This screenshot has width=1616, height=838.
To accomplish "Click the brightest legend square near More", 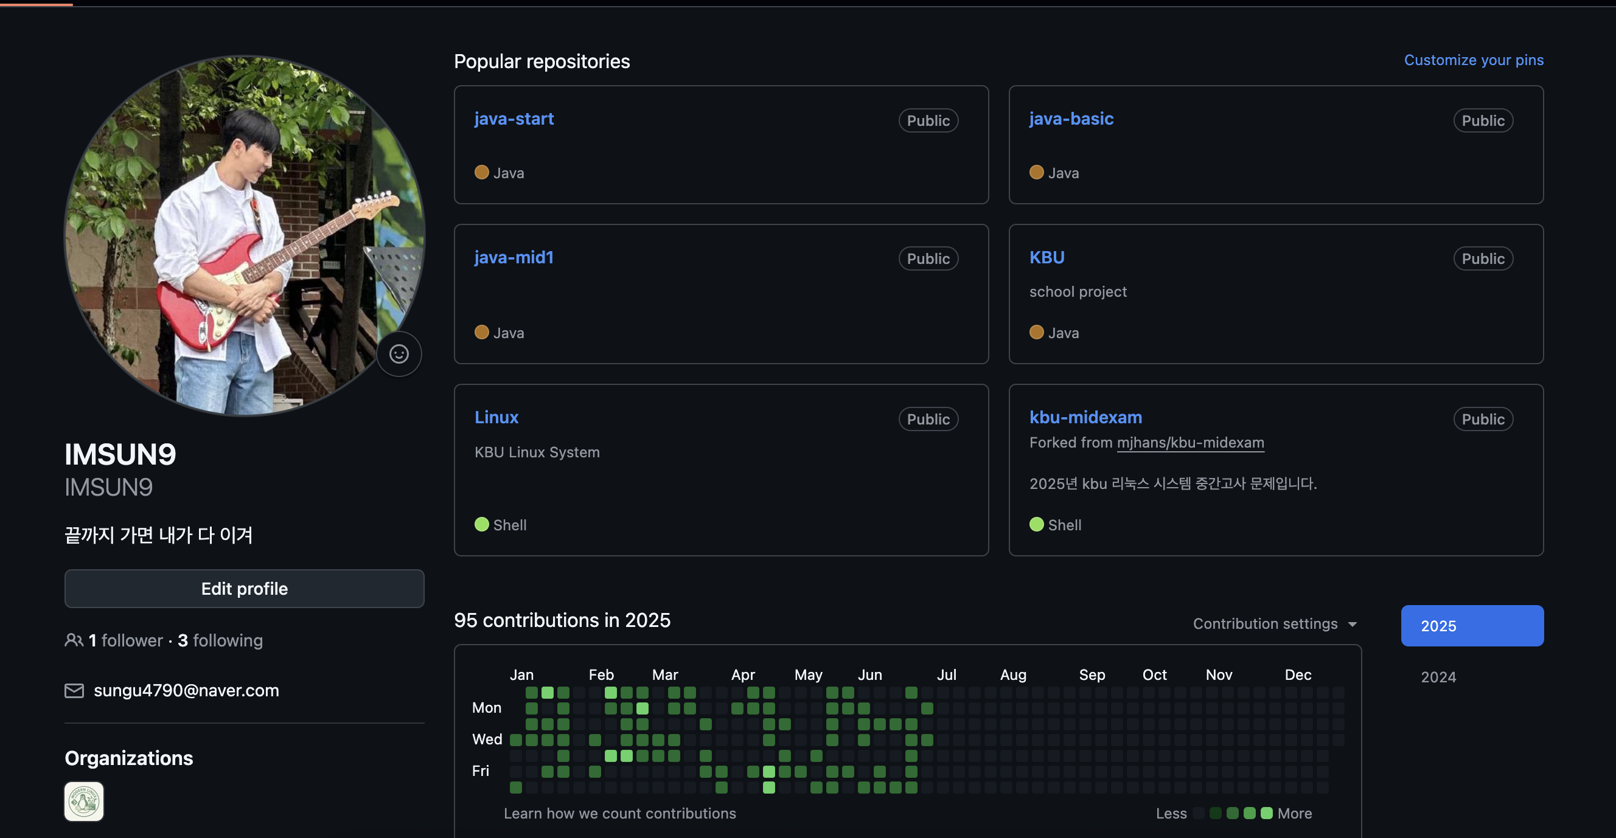I will coord(1267,813).
